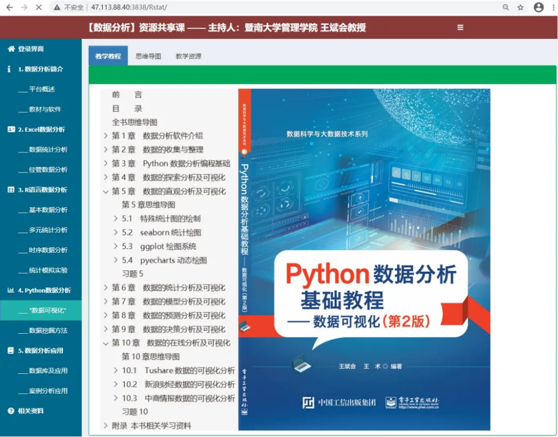Open the zoom magnifier icon in address bar
The image size is (558, 437).
pos(505,7)
